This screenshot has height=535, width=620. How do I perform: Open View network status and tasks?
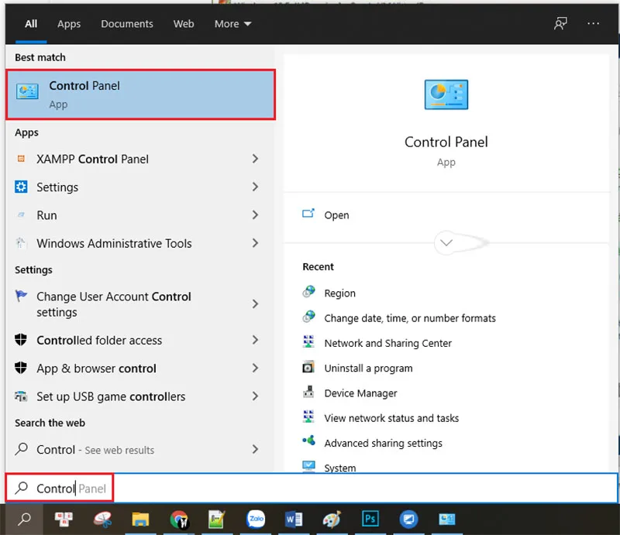pos(391,418)
